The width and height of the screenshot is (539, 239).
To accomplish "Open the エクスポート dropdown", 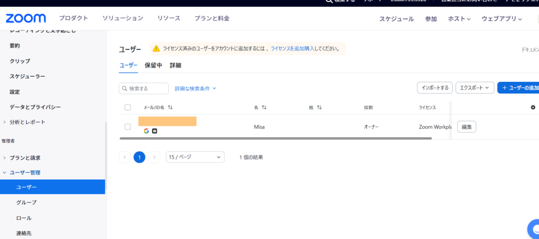I will click(x=475, y=88).
